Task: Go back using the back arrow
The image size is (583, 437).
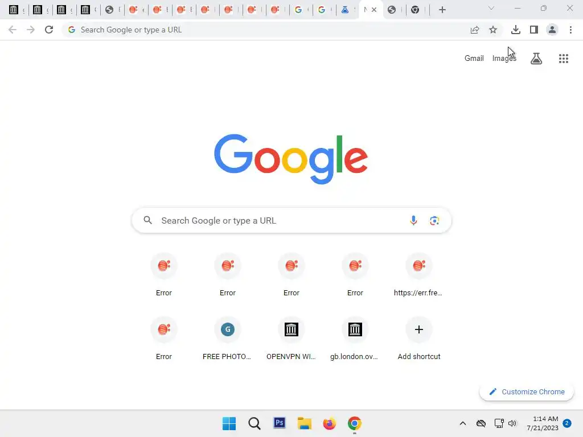Action: coord(13,30)
